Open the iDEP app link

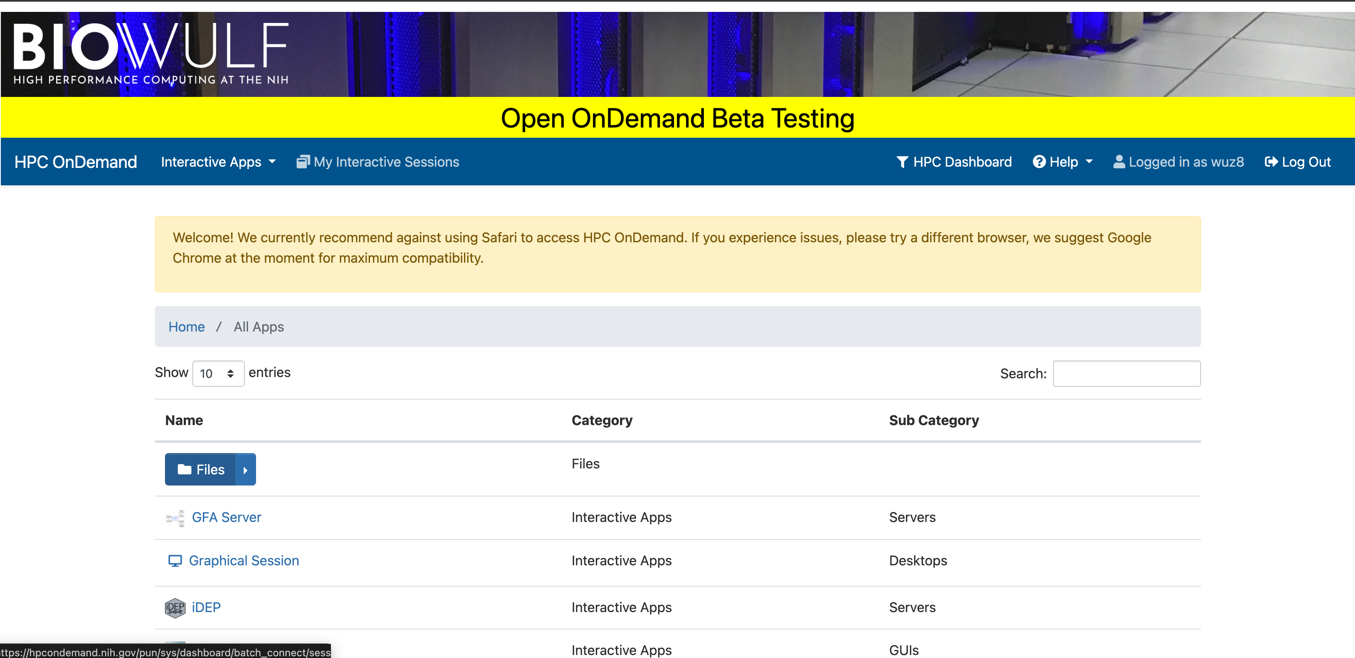click(206, 607)
